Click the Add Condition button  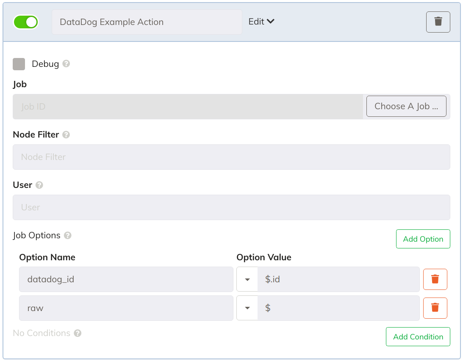pyautogui.click(x=418, y=336)
